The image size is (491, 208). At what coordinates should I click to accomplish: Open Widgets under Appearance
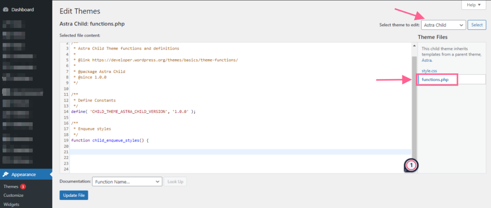[11, 204]
